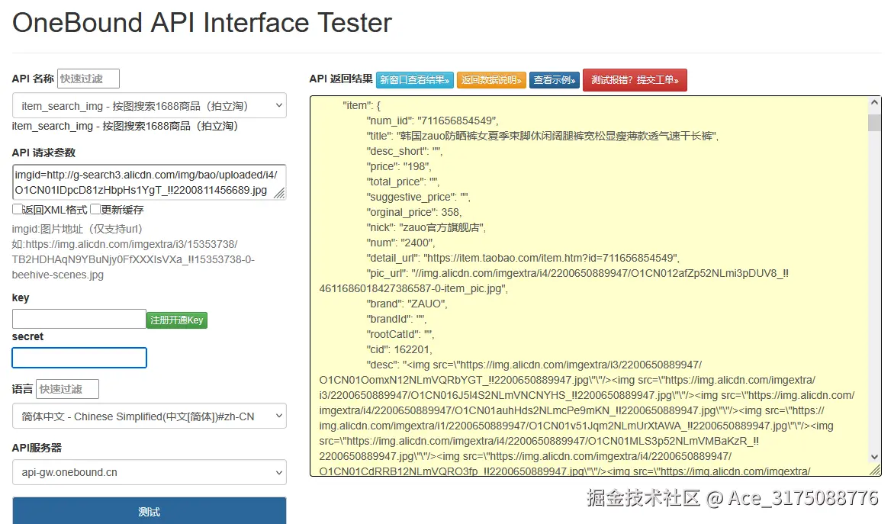Viewport: 894px width, 524px height.
Task: Focus the secret input field
Action: point(79,358)
